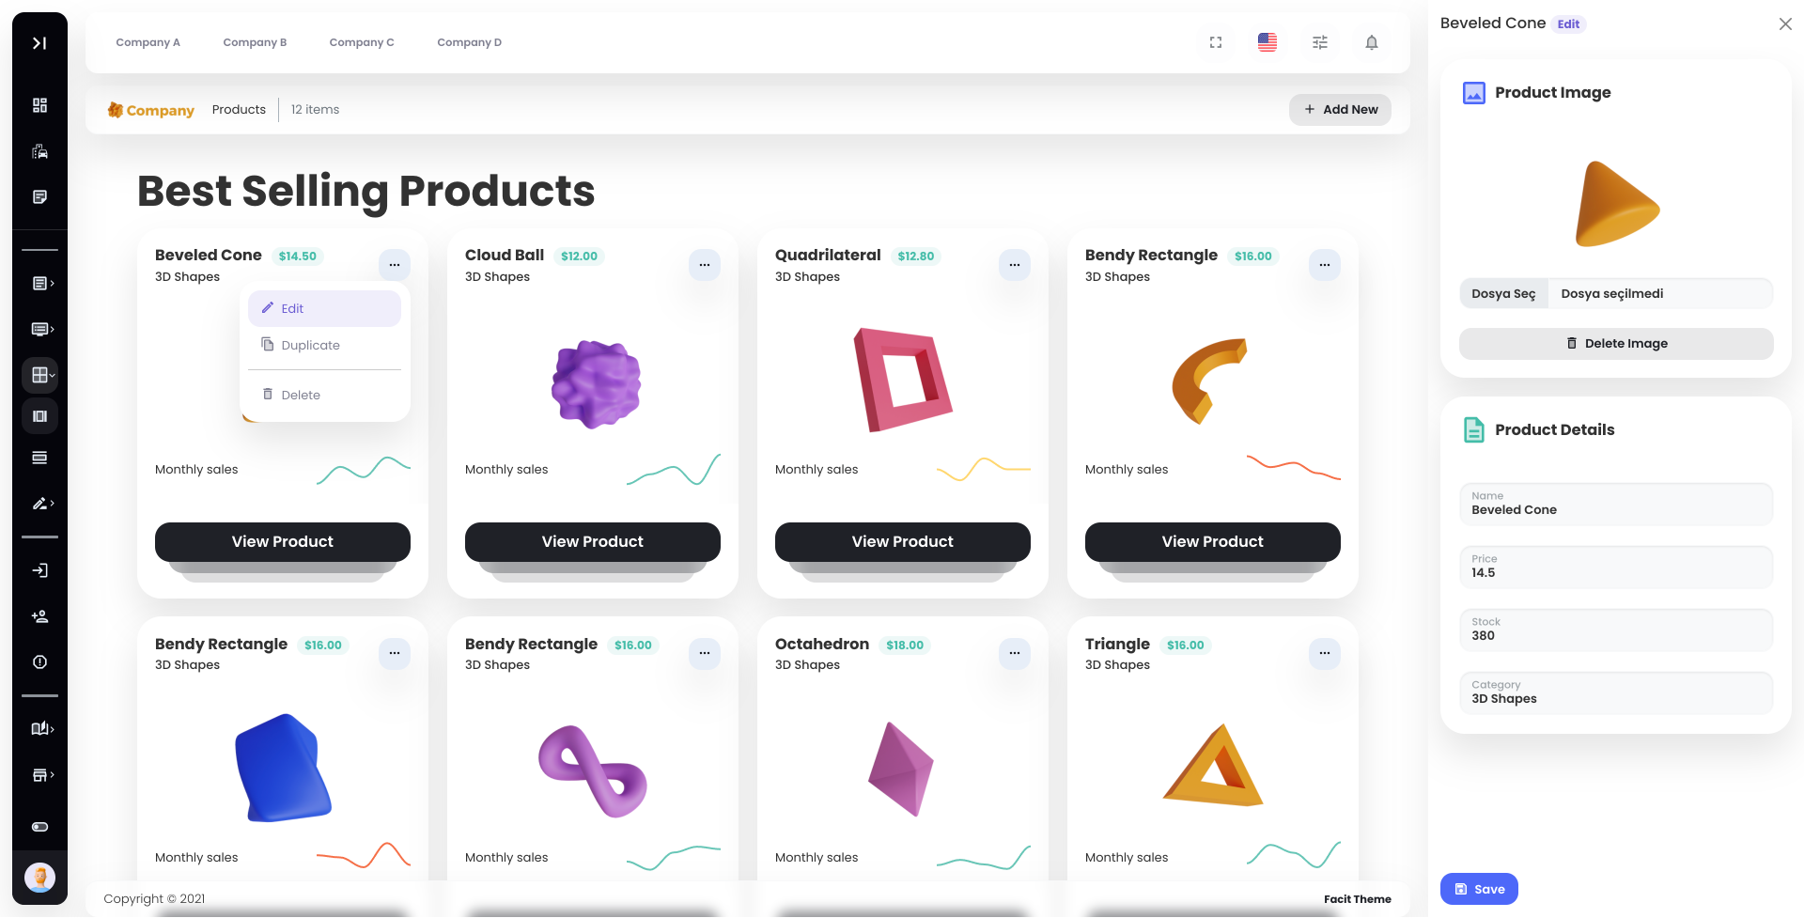This screenshot has height=918, width=1804.
Task: Select Duplicate from the context menu
Action: click(311, 345)
